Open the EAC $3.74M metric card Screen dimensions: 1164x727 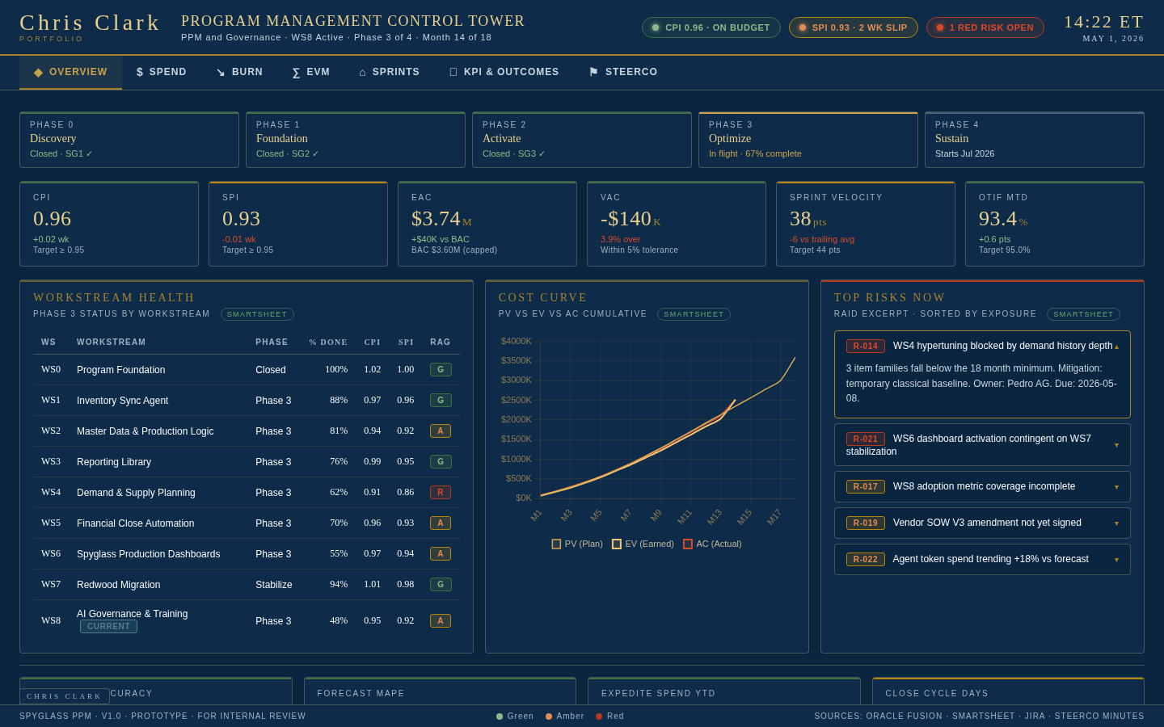pyautogui.click(x=487, y=224)
